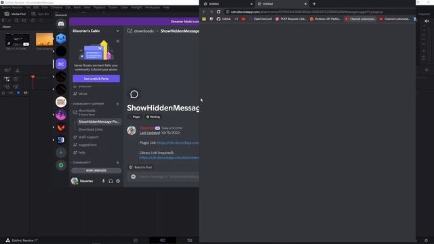
Task: Click the Plugin tag on the post
Action: [x=135, y=117]
